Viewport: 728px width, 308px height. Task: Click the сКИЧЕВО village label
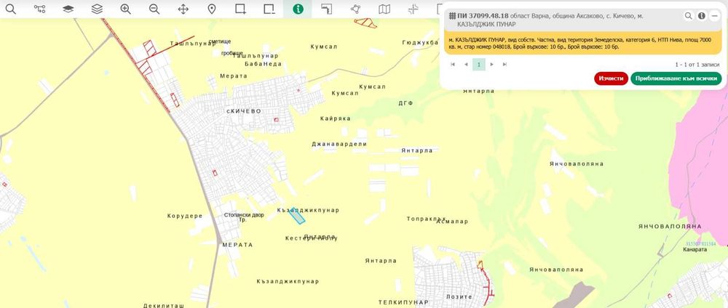[x=244, y=111]
